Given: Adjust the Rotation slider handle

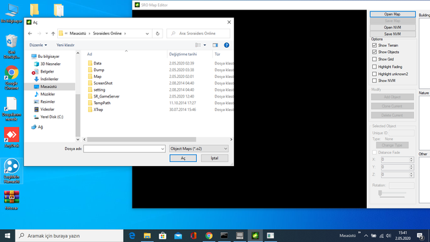Looking at the screenshot, I should 380,193.
